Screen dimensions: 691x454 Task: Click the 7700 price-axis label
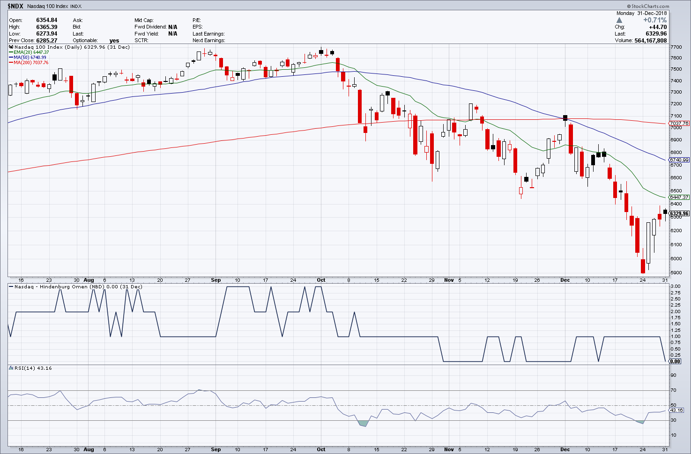click(676, 47)
